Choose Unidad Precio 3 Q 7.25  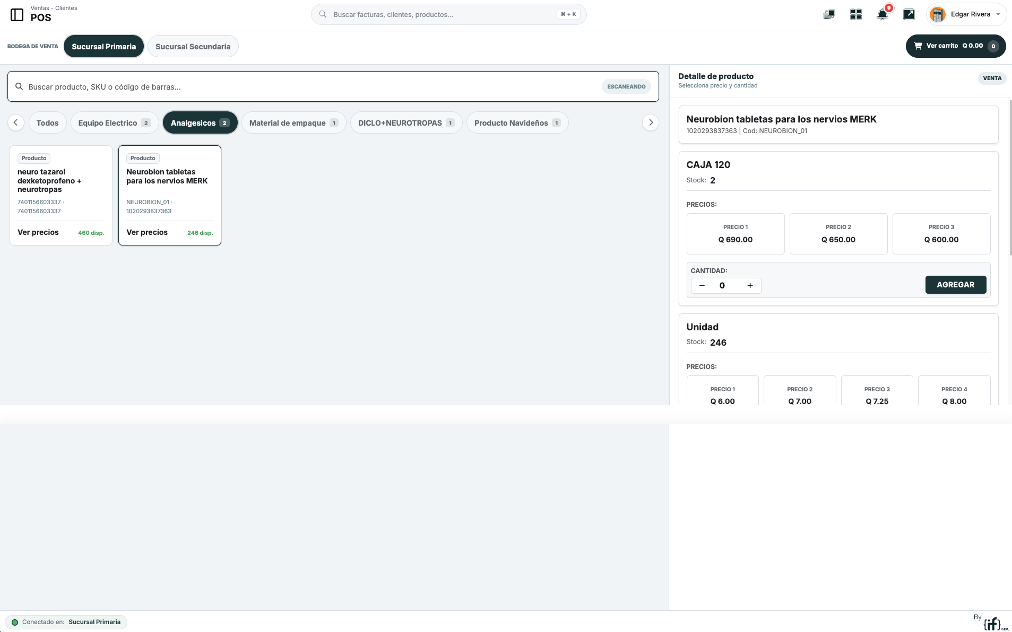pyautogui.click(x=877, y=391)
